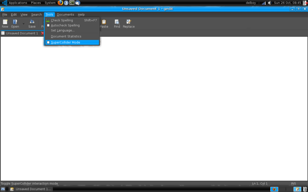Open Document Statistics from the Tools menu
Screen dimensions: 308x192
72,36
